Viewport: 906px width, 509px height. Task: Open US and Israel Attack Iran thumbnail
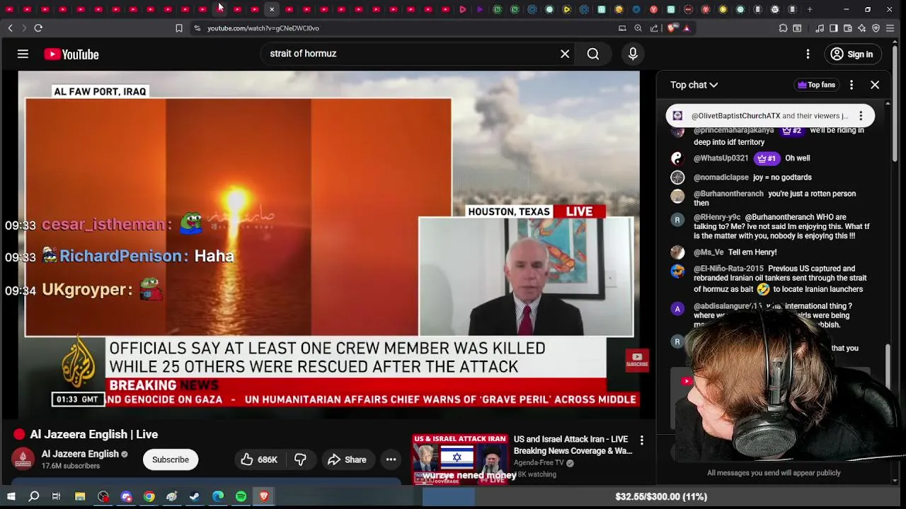point(459,460)
